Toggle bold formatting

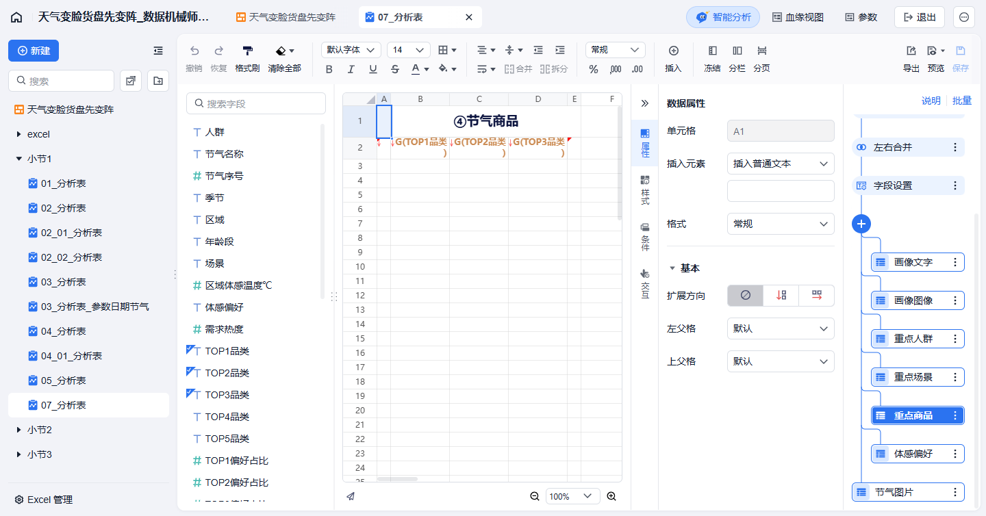click(329, 69)
